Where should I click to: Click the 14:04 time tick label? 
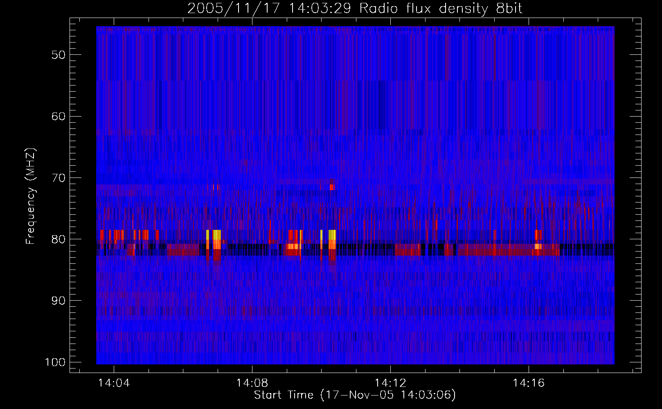tap(114, 383)
